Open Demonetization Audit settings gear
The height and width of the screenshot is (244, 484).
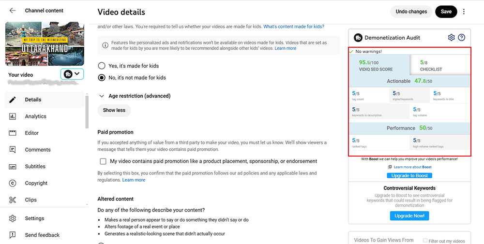451,38
